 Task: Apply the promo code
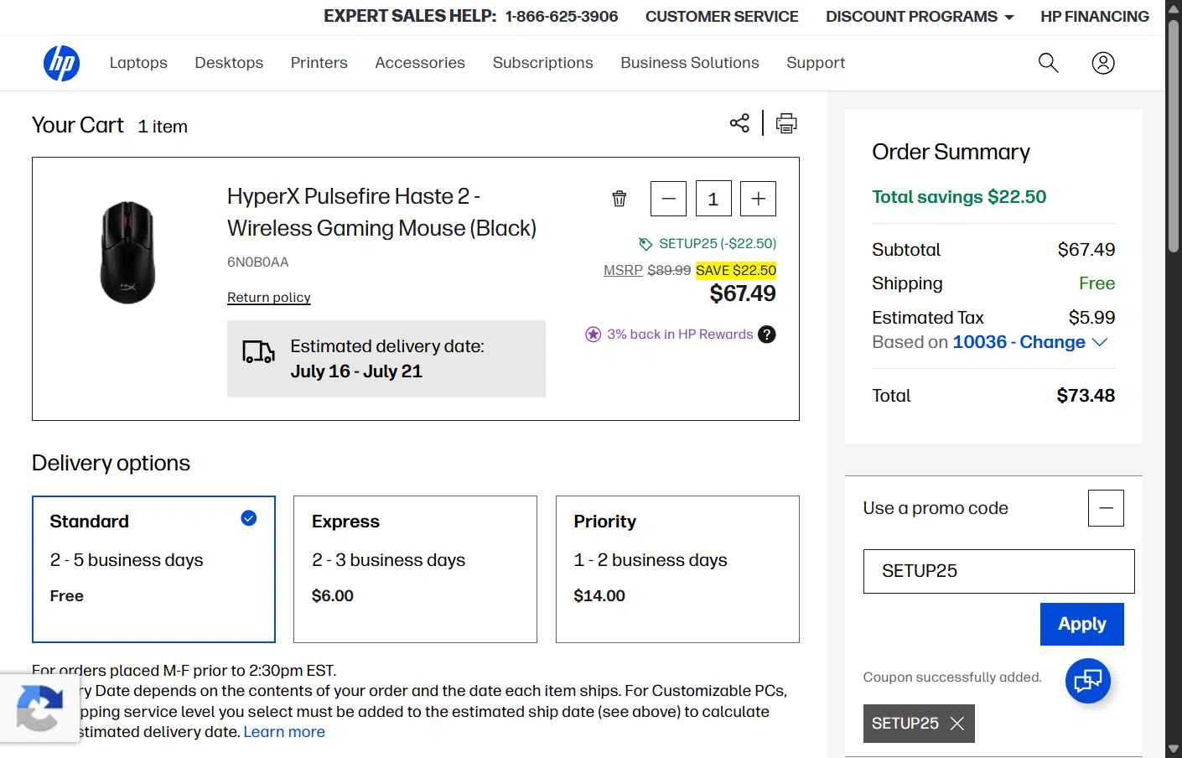click(1082, 625)
